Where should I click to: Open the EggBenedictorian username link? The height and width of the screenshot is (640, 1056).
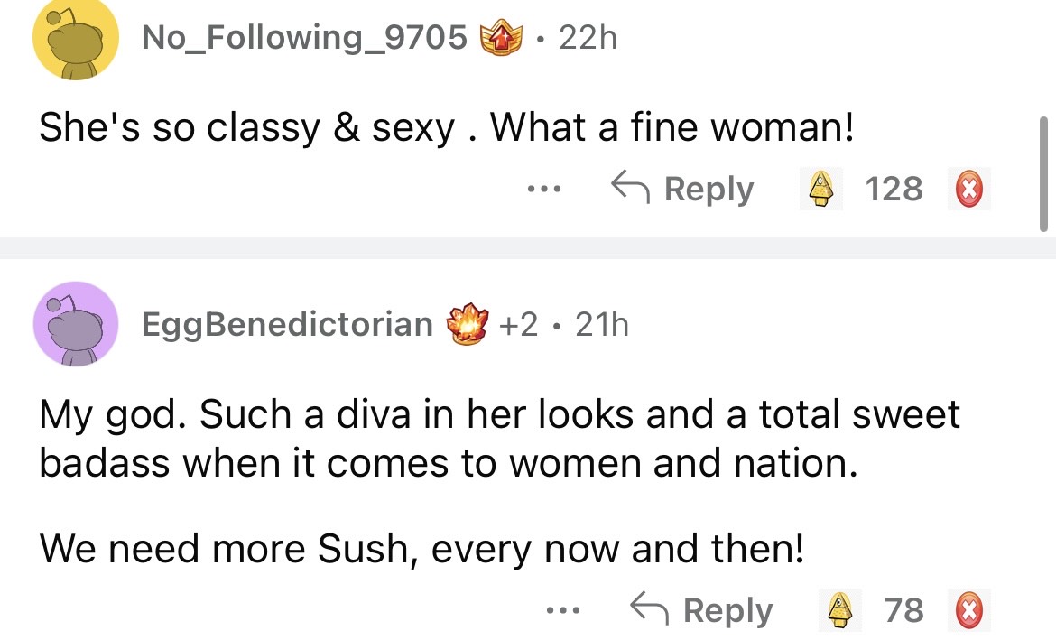[x=287, y=324]
